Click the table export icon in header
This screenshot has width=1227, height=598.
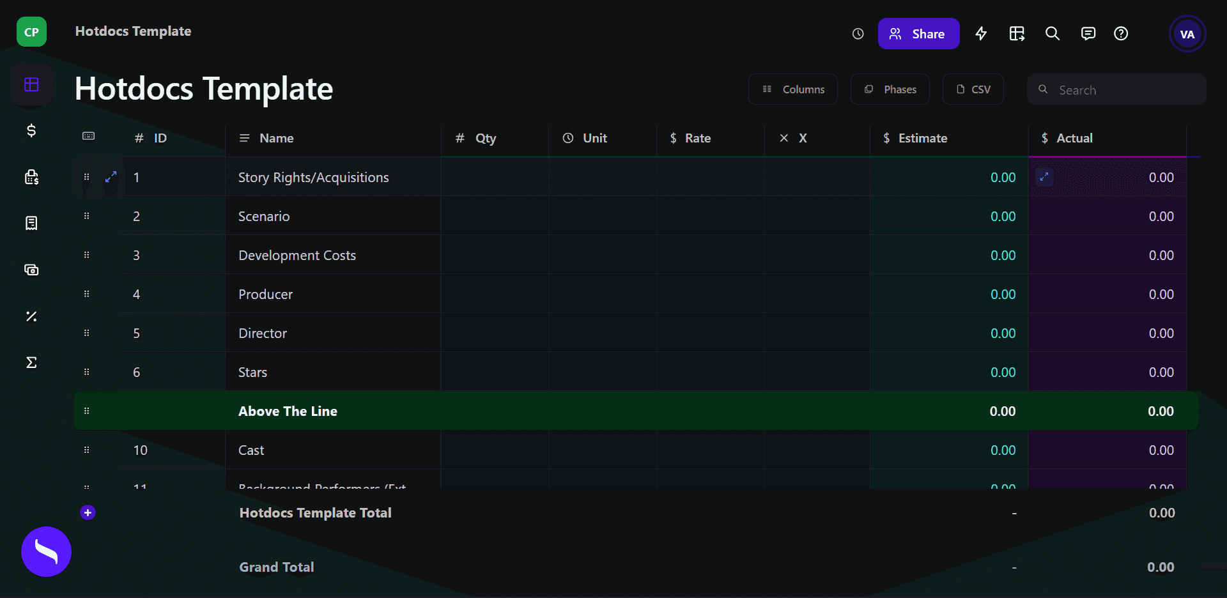point(1017,34)
